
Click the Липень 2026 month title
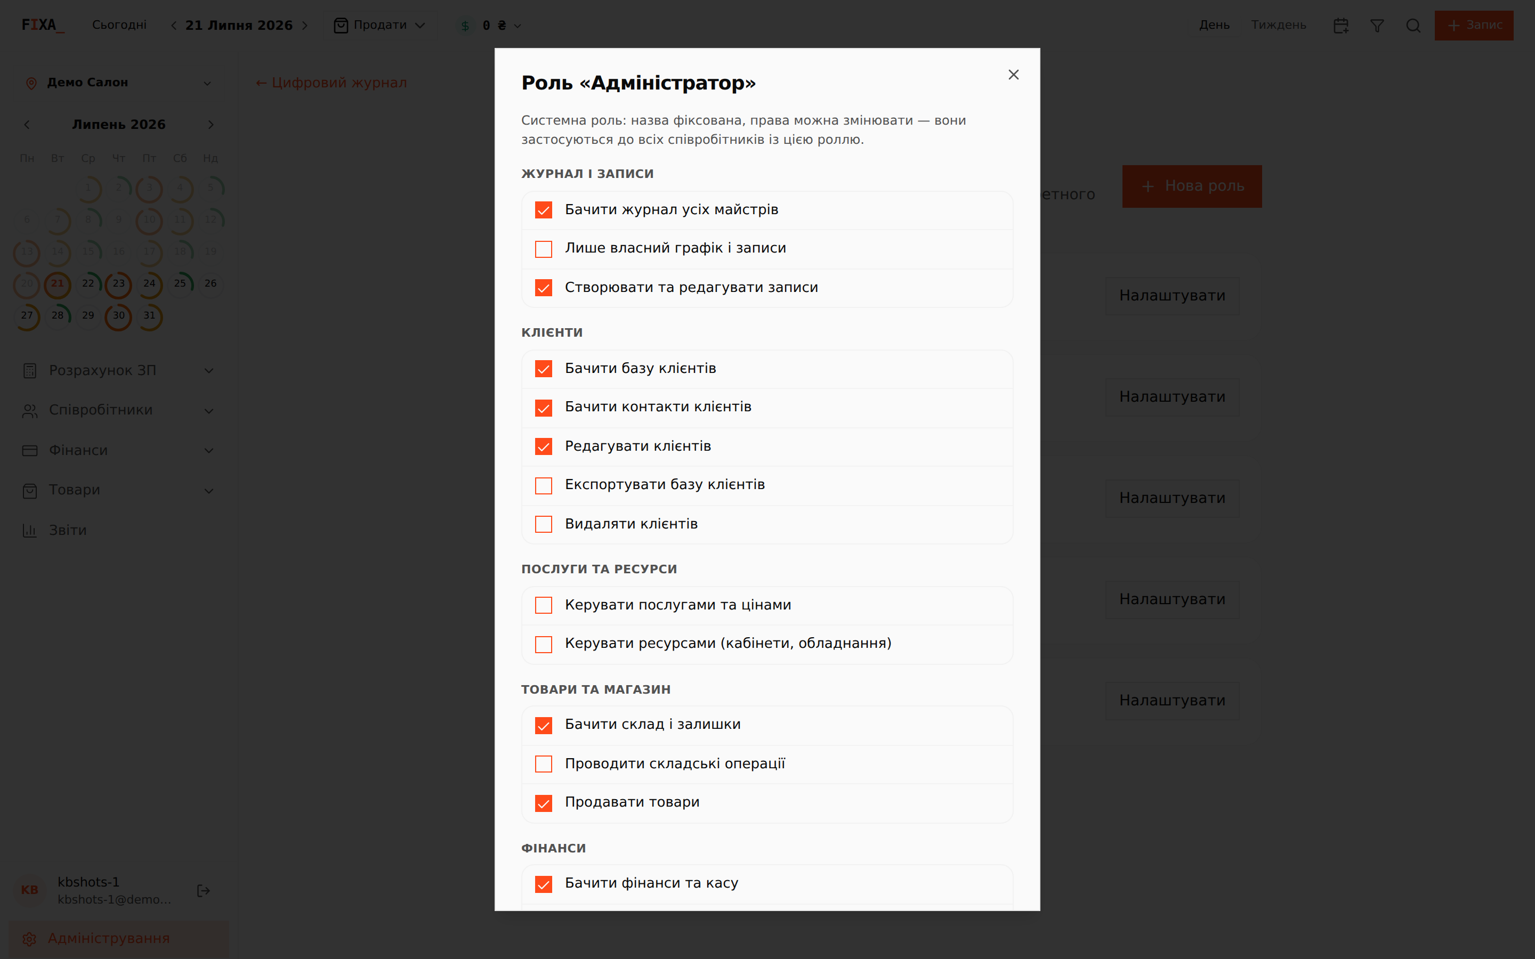119,125
